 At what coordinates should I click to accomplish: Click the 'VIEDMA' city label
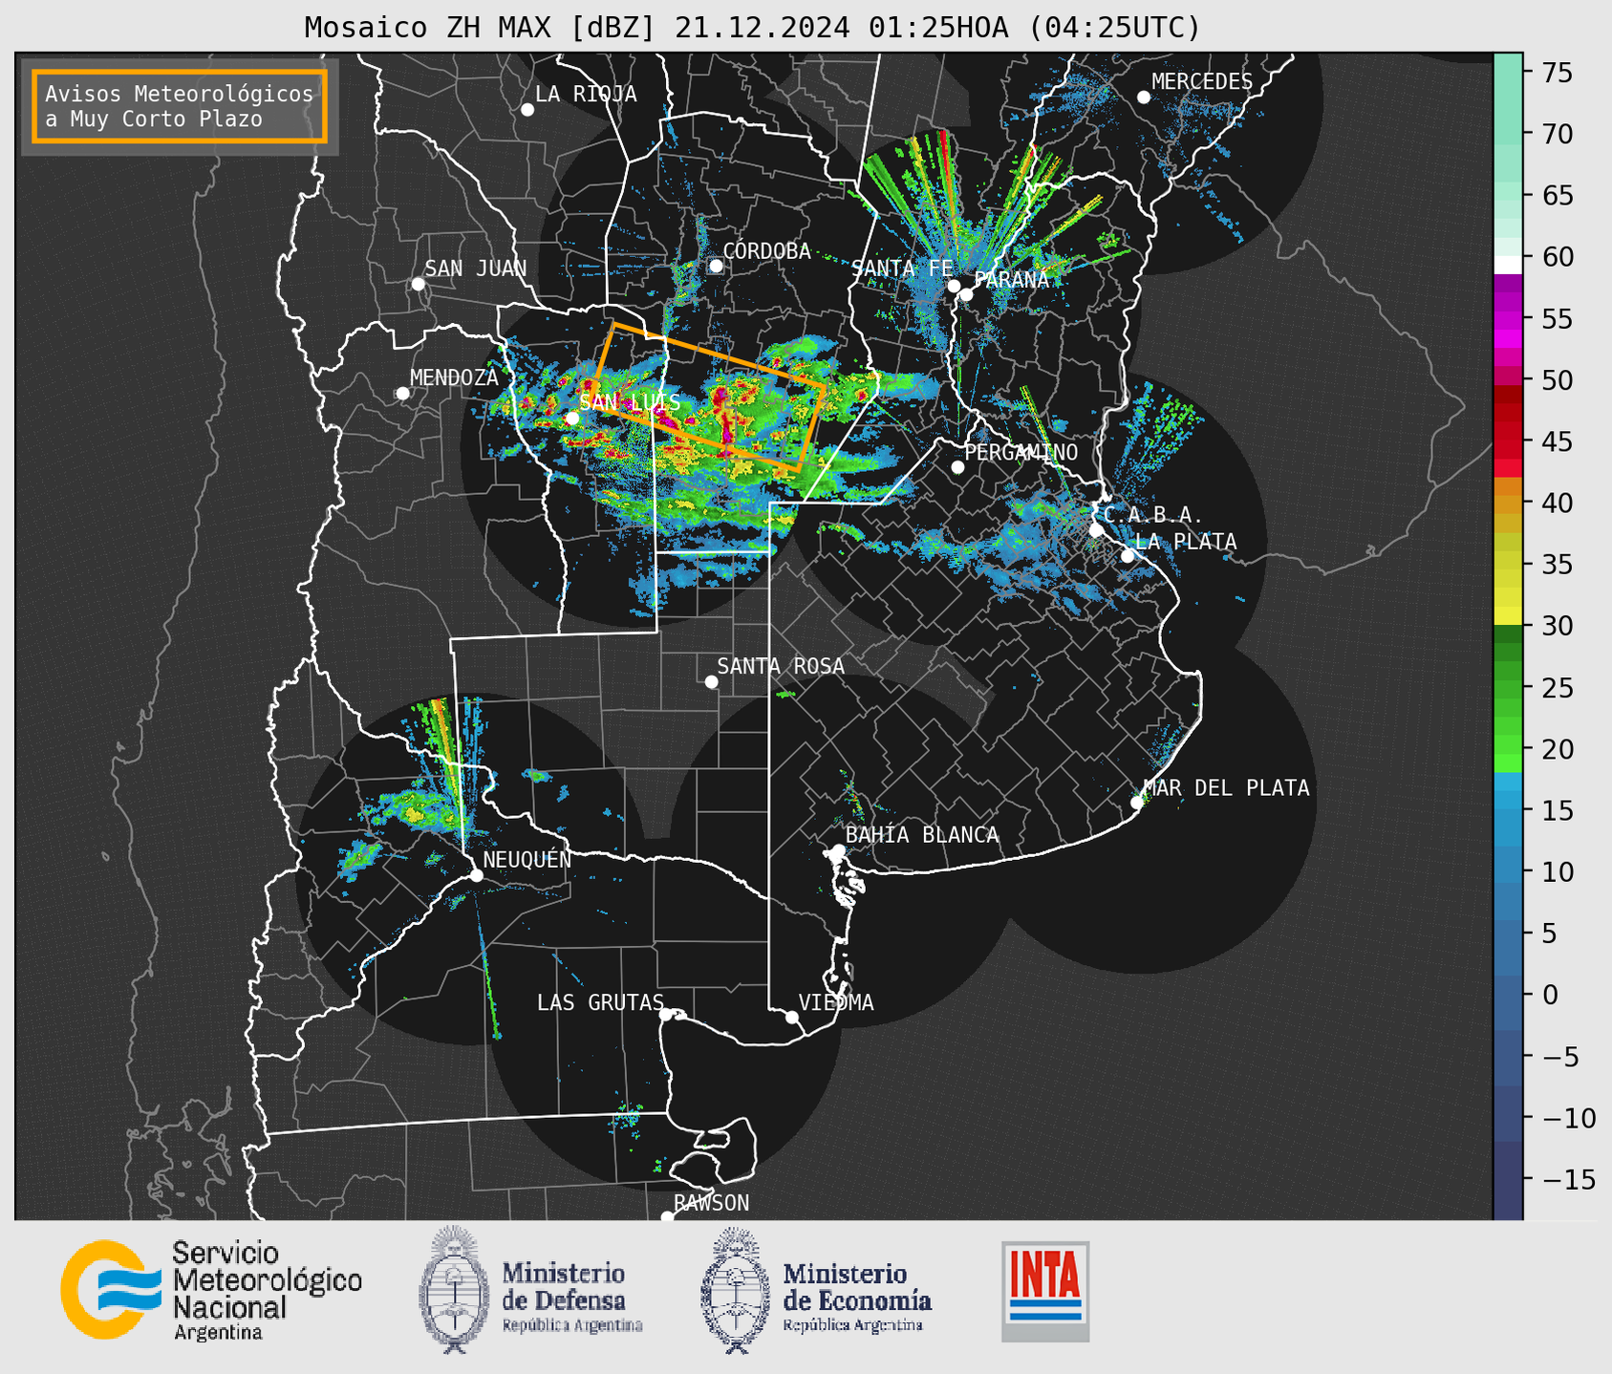[836, 1002]
